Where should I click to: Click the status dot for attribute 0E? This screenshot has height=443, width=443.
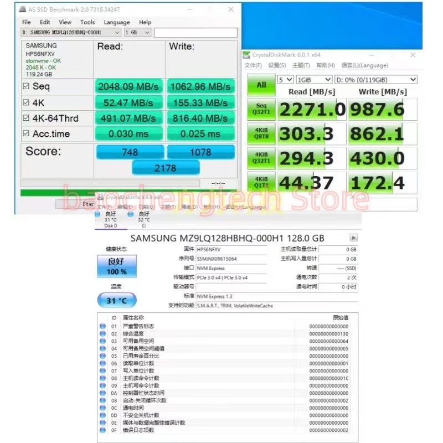102,423
